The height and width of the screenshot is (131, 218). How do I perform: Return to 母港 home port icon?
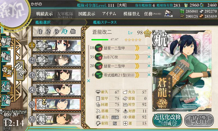(x=20, y=70)
